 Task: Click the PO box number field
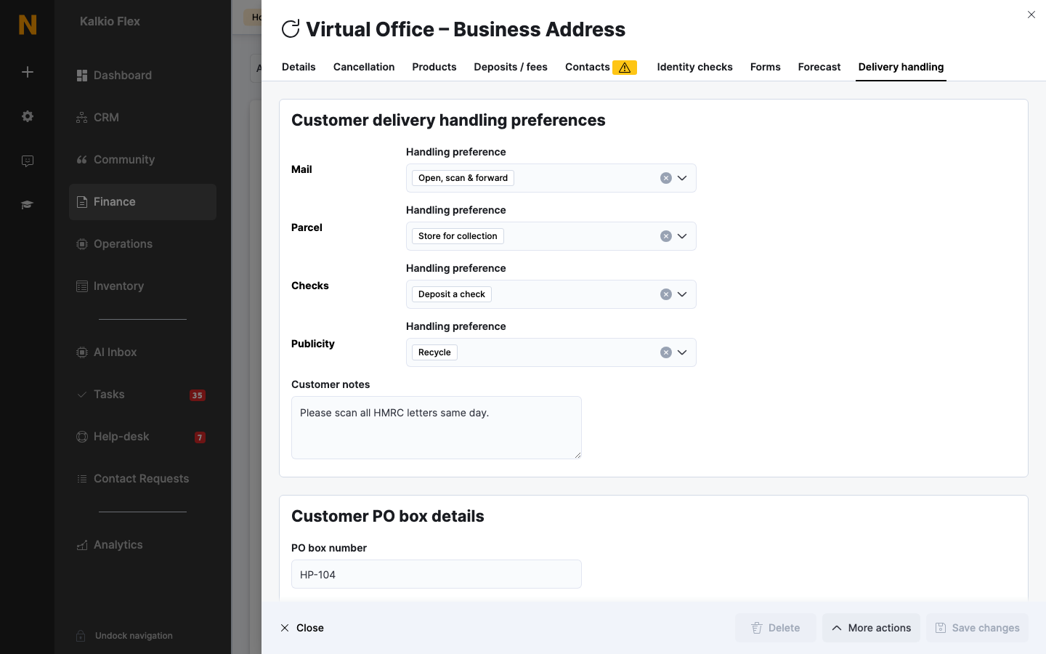436,574
